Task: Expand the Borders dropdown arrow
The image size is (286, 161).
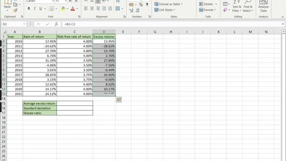Action: [x=56, y=8]
